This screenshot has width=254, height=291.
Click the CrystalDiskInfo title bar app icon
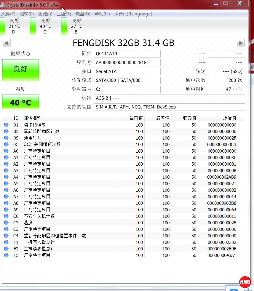pyautogui.click(x=3, y=5)
